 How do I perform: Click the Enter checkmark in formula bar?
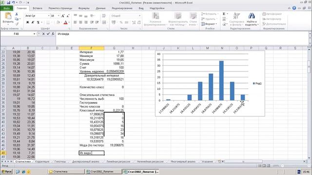[x=48, y=34]
